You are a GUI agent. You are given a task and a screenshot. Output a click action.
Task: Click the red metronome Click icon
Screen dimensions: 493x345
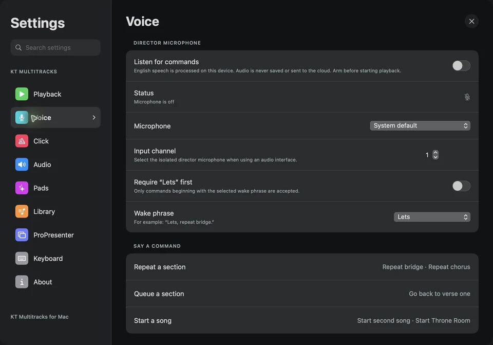[22, 141]
